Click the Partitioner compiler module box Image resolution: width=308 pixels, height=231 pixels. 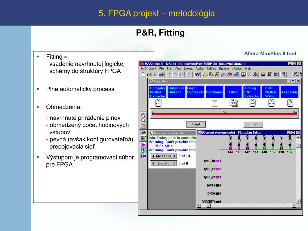point(214,92)
